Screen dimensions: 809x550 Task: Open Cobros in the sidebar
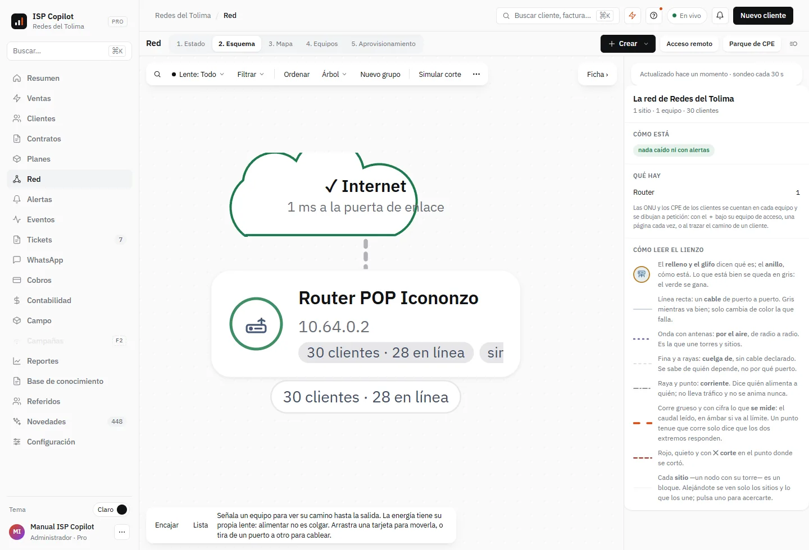click(70, 280)
